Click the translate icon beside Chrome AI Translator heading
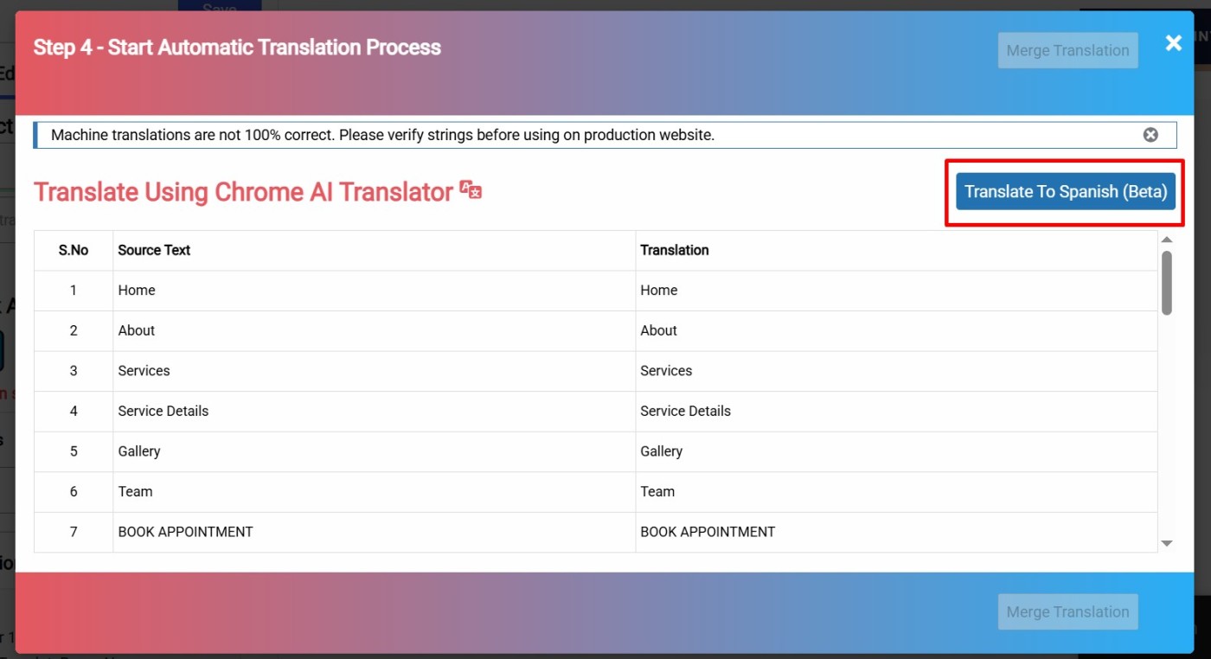Screen dimensions: 1211x659 click(471, 191)
